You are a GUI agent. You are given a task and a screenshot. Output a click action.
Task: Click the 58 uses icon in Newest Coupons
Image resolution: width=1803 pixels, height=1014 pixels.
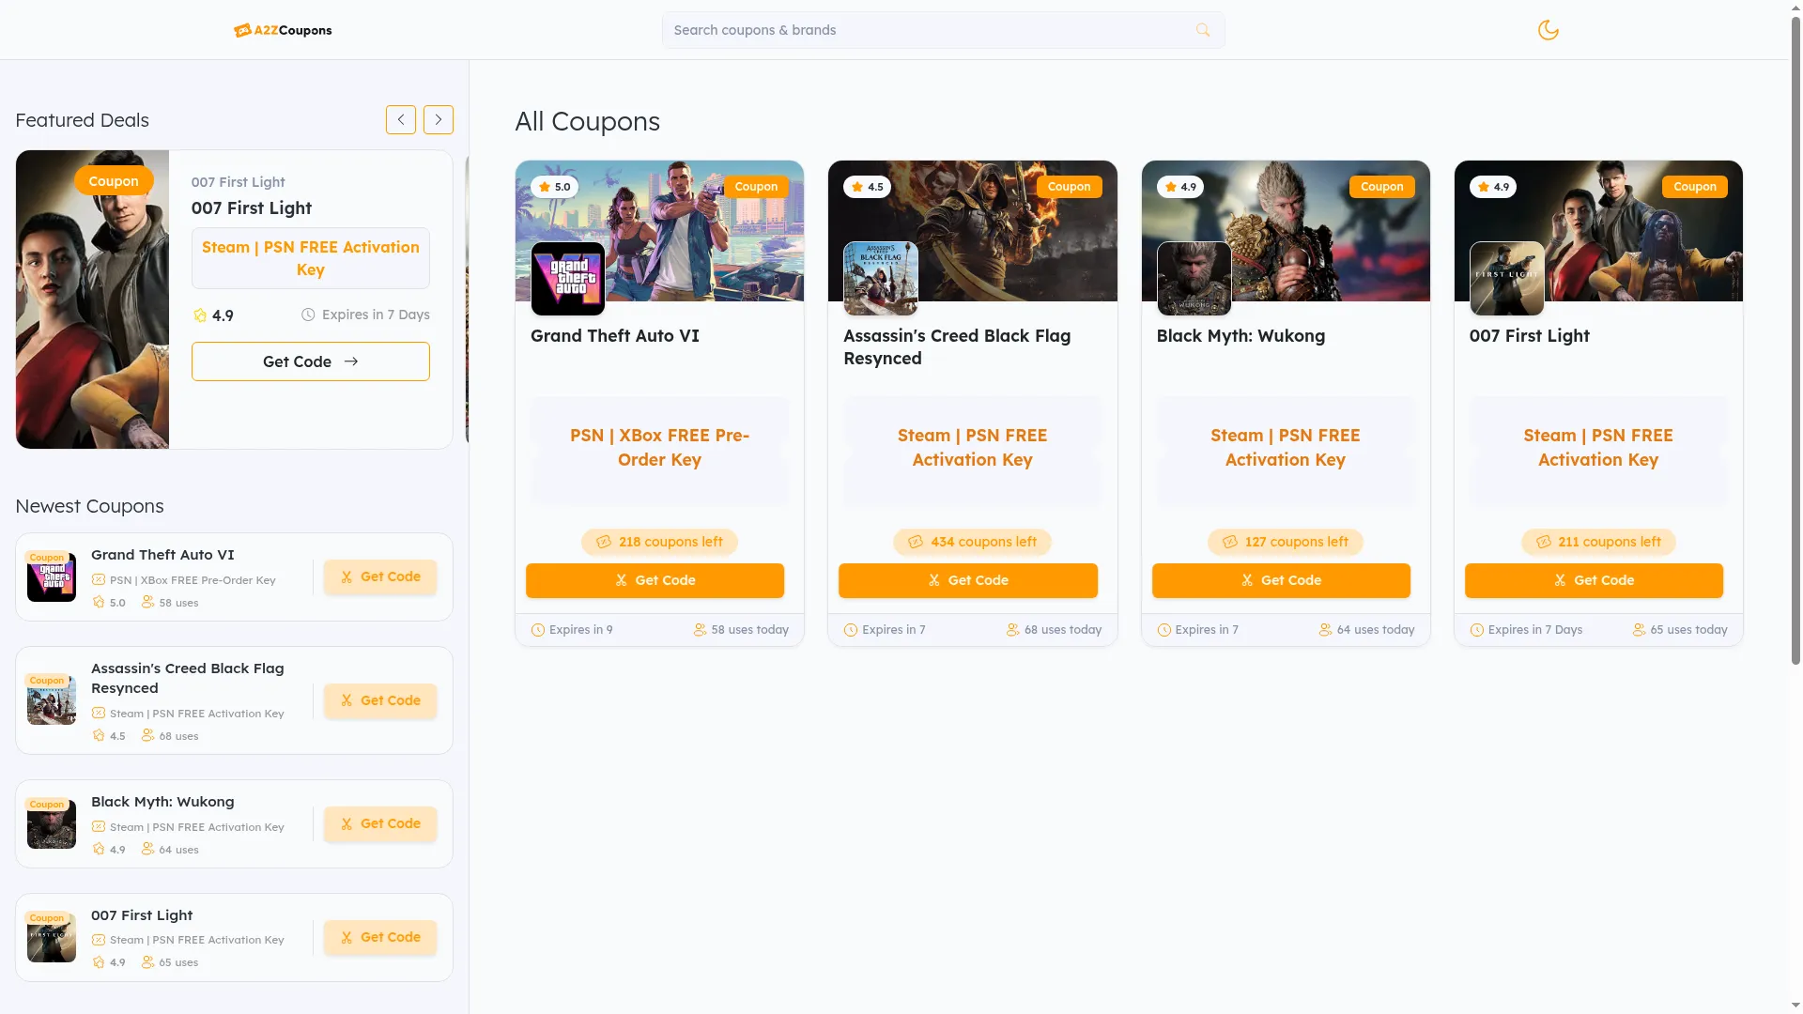click(x=147, y=602)
